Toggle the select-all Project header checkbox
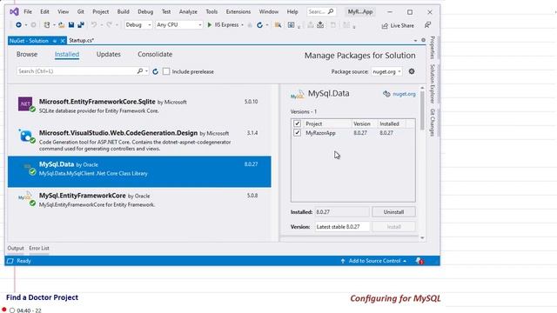 click(297, 123)
